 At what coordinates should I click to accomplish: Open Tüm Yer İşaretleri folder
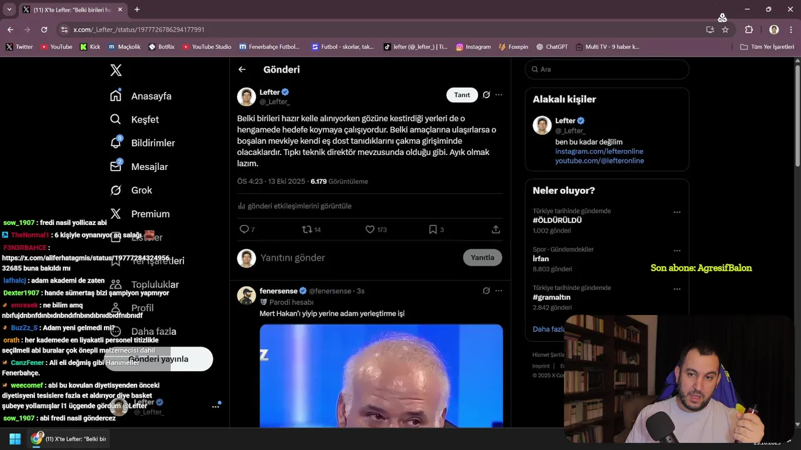767,47
